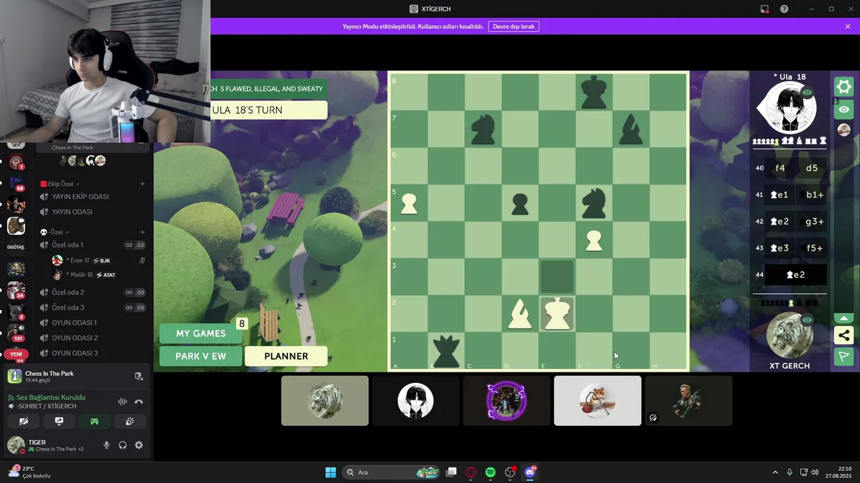Toggle the deafen headphones button
Viewport: 860px width, 483px height.
122,445
